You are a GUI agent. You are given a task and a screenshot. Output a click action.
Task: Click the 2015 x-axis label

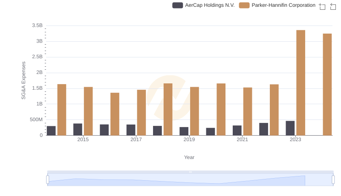click(83, 139)
